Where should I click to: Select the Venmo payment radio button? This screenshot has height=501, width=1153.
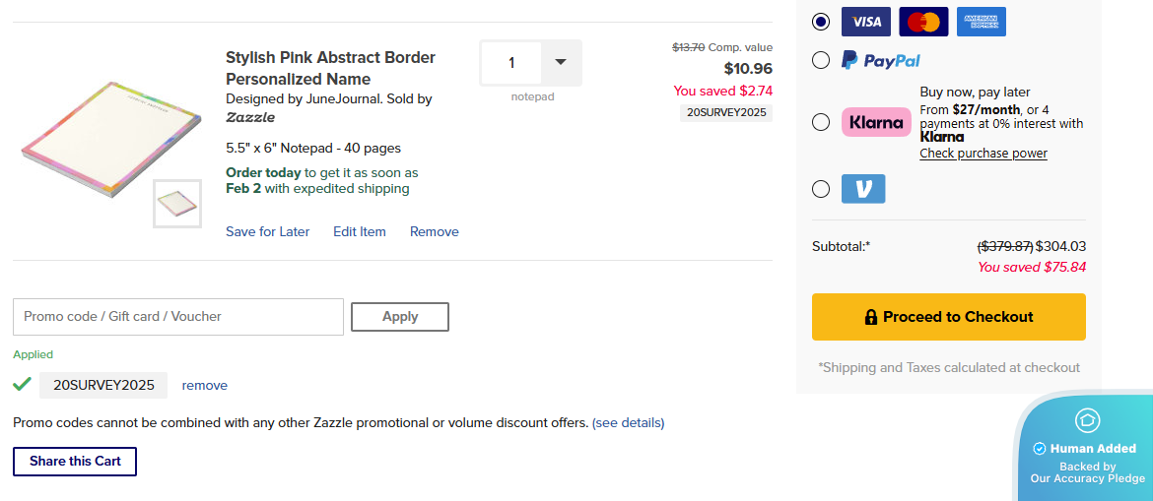point(821,189)
